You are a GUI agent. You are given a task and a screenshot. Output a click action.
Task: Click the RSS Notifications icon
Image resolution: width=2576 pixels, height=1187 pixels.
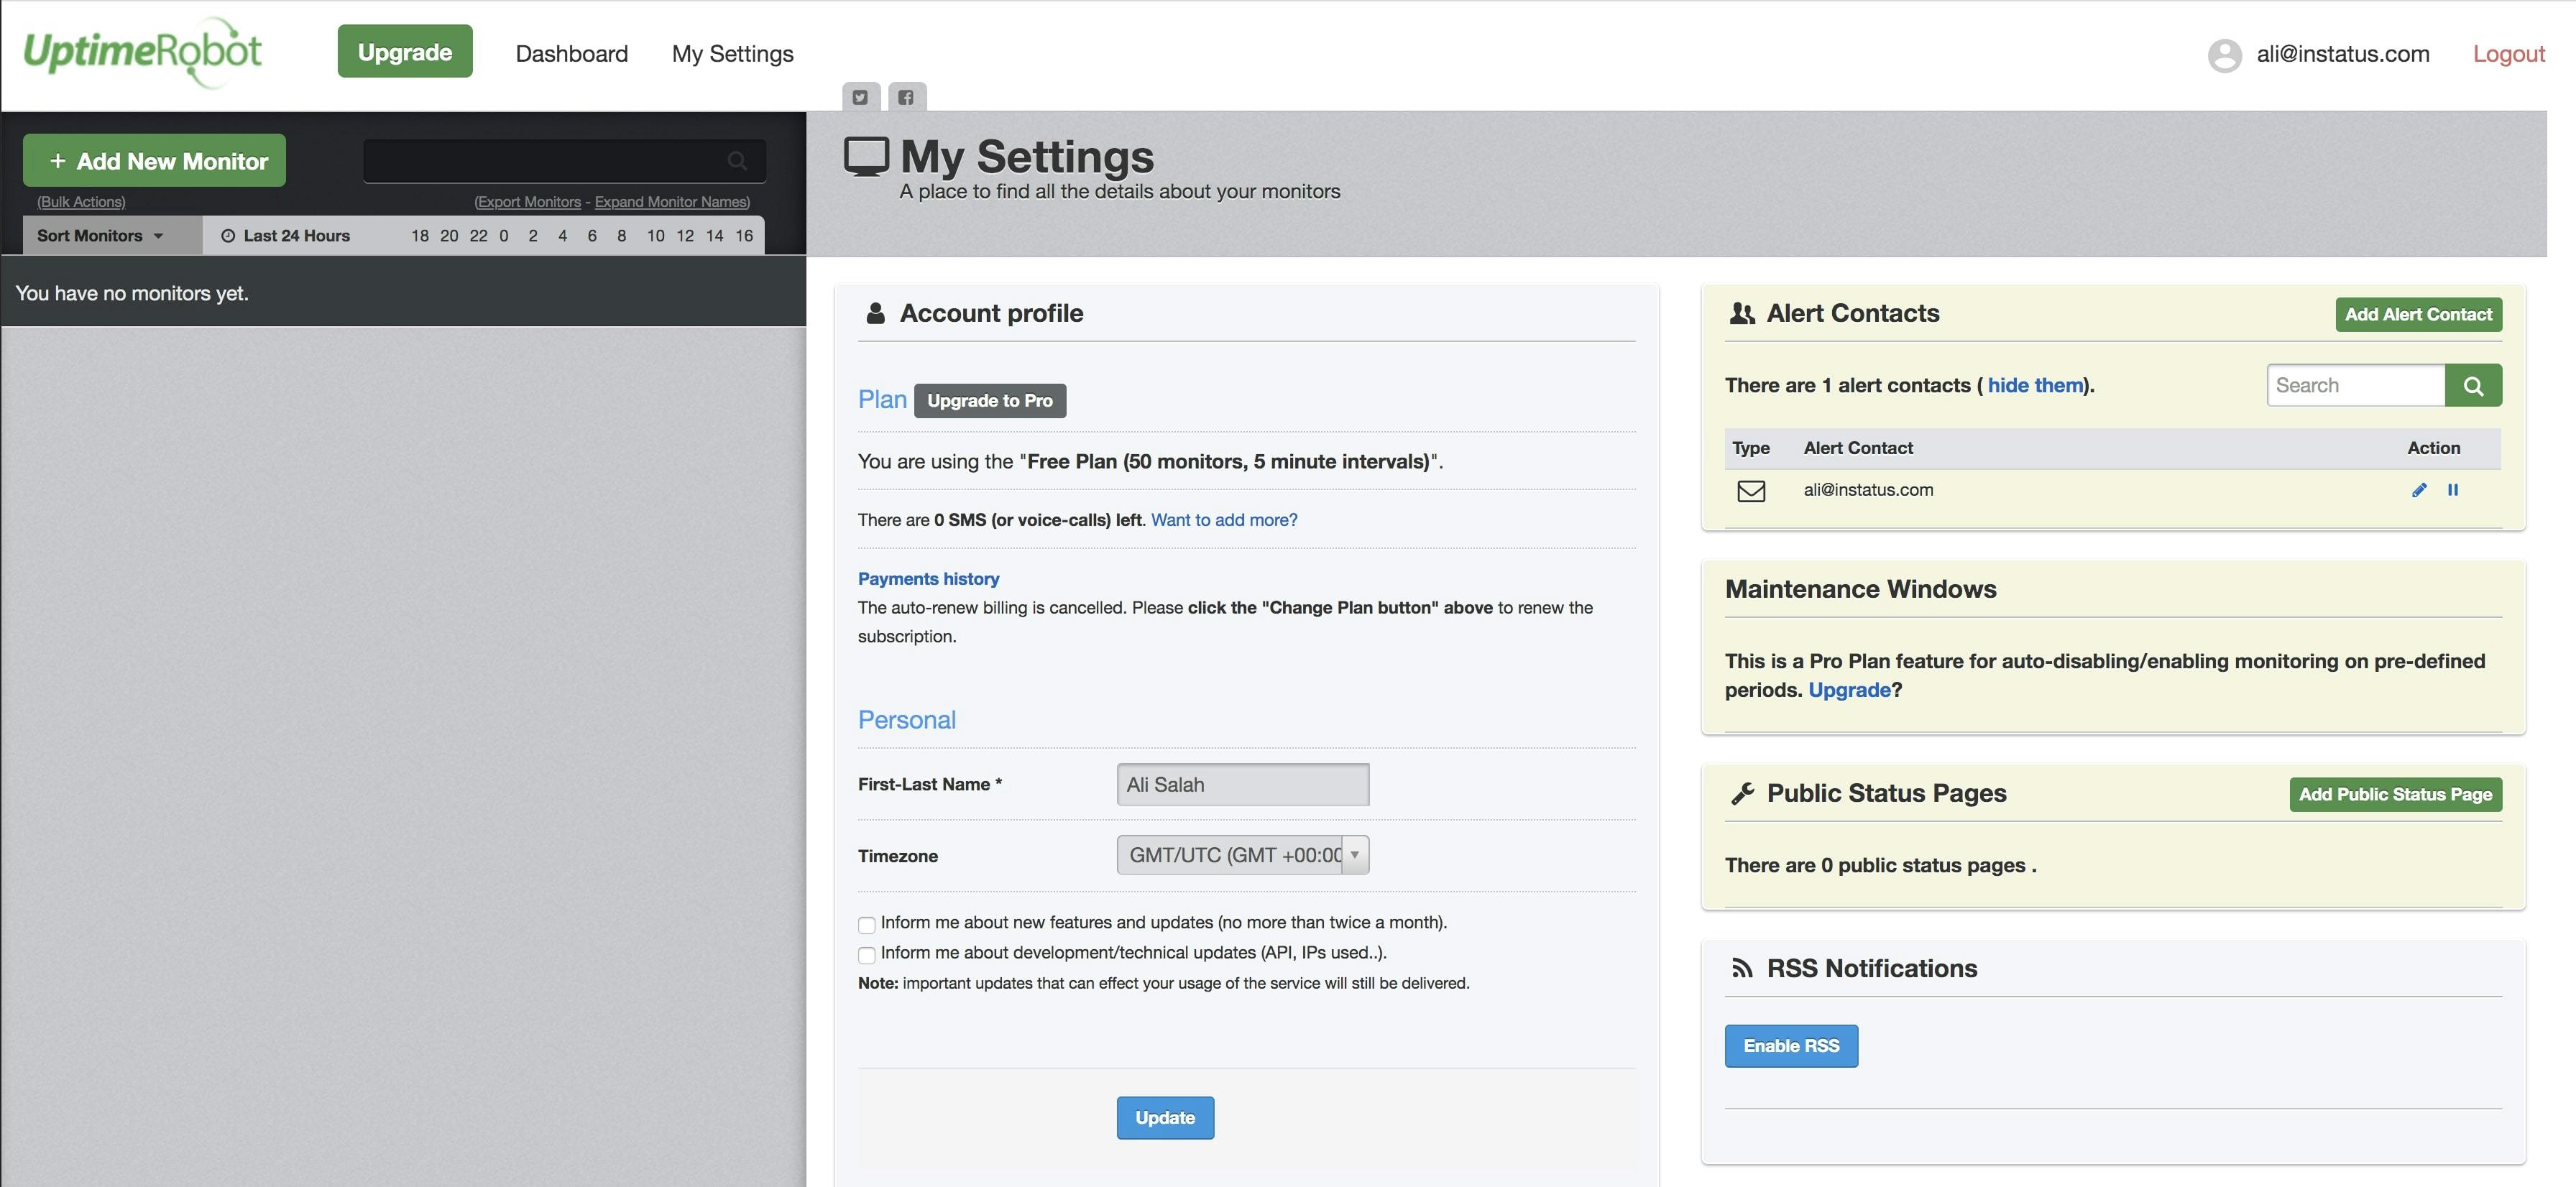(x=1742, y=967)
